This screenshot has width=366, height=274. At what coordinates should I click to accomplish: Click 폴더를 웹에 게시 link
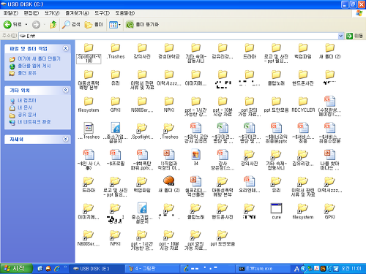(x=34, y=66)
